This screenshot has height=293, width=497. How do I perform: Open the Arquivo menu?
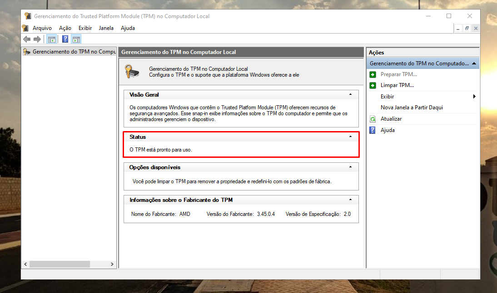42,28
